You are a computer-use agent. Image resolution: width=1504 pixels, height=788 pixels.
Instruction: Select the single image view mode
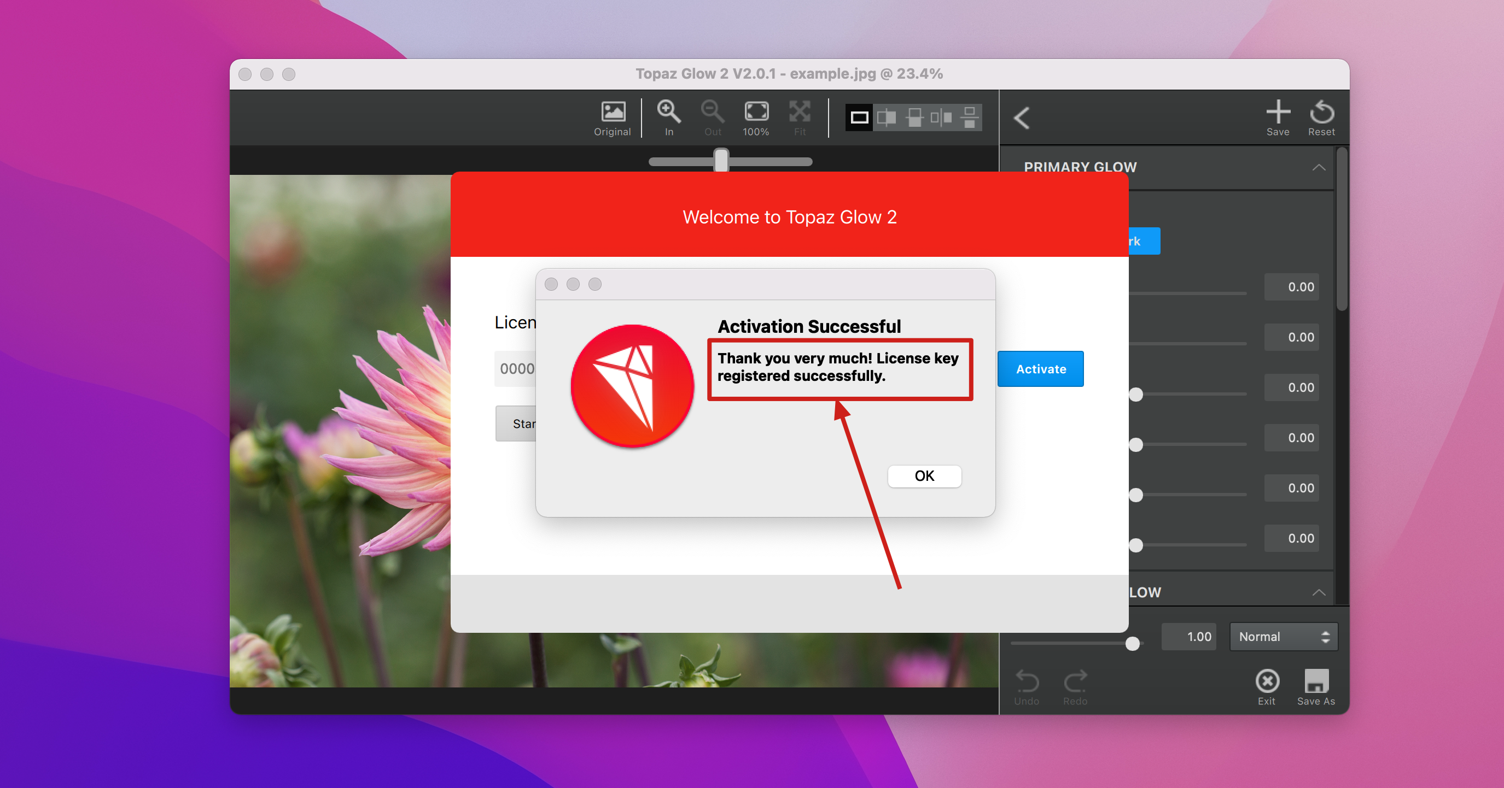click(x=859, y=118)
